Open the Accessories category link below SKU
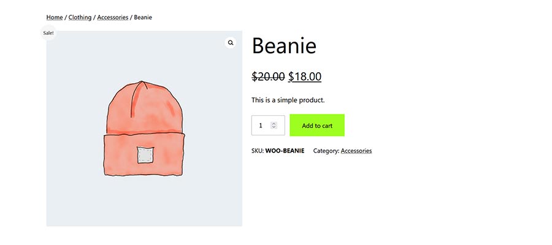552x245 pixels. click(x=356, y=151)
